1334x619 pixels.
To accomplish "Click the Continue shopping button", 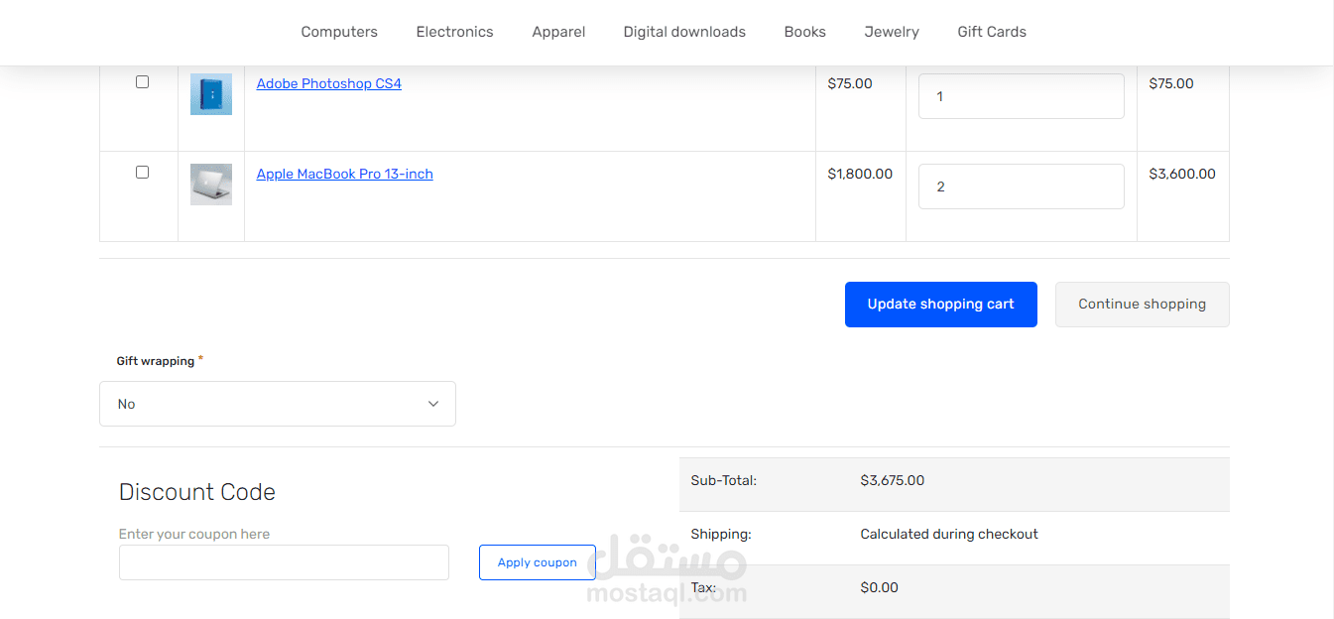I will pos(1142,305).
